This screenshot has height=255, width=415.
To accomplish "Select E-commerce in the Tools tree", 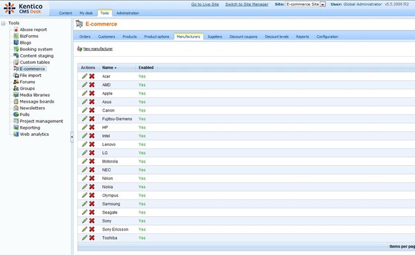I will coord(33,69).
